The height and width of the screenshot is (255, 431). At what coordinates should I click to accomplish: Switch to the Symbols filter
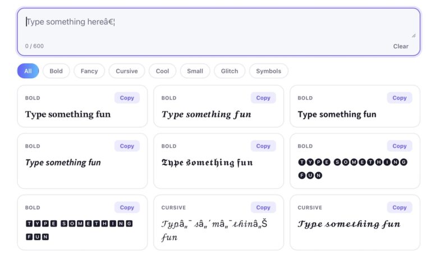[x=269, y=71]
